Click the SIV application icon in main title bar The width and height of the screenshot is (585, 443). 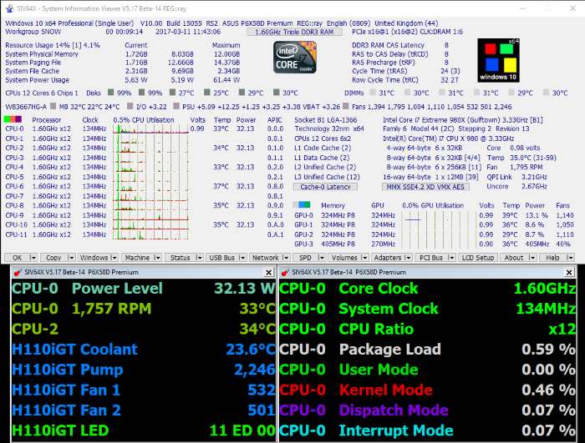point(9,8)
